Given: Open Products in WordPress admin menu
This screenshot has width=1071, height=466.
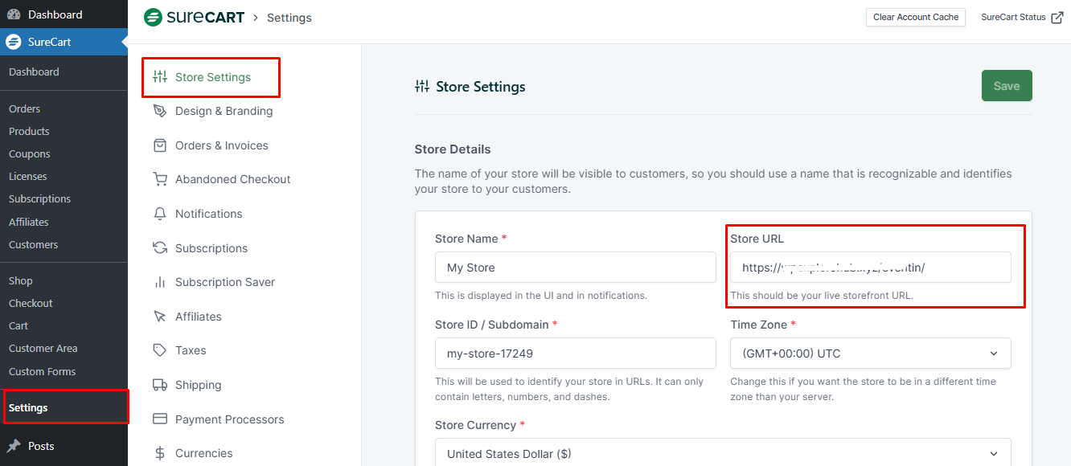Looking at the screenshot, I should click(x=29, y=131).
